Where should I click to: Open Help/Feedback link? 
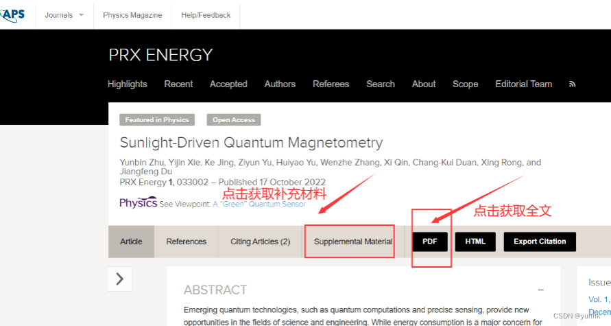pyautogui.click(x=206, y=15)
